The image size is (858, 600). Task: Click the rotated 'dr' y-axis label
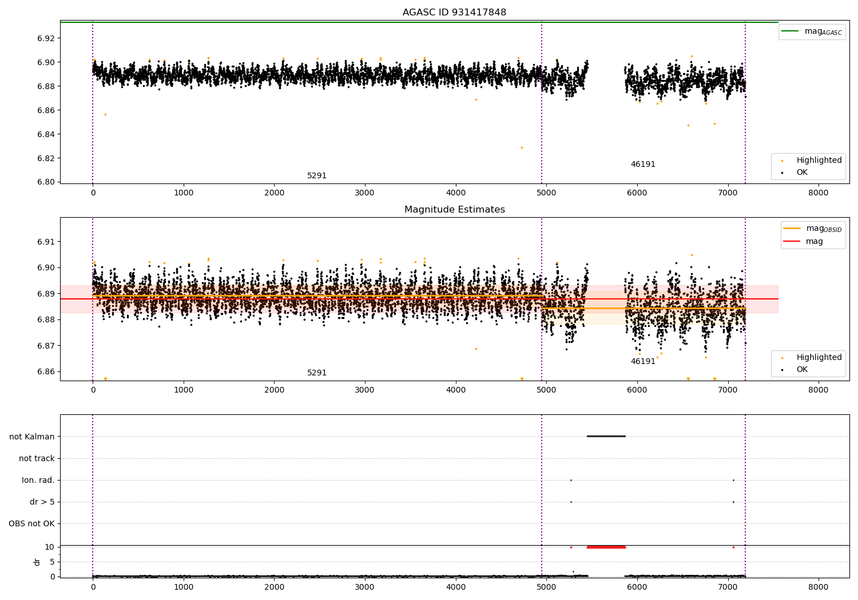coord(37,562)
